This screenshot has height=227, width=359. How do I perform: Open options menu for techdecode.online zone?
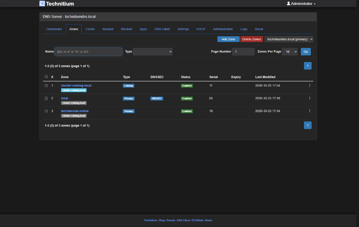click(x=310, y=111)
